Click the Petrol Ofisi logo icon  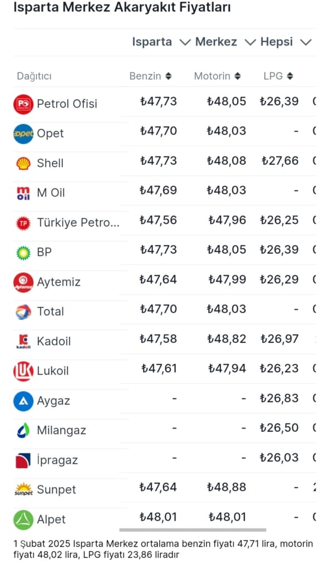23,104
